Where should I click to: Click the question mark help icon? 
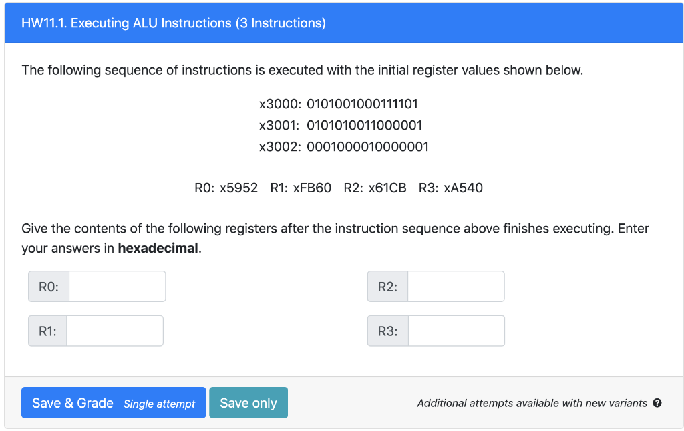[x=657, y=403]
